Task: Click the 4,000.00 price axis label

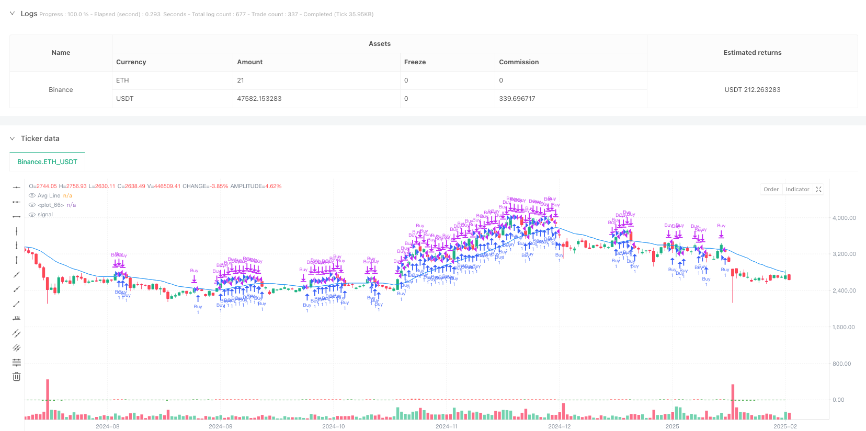Action: tap(844, 218)
